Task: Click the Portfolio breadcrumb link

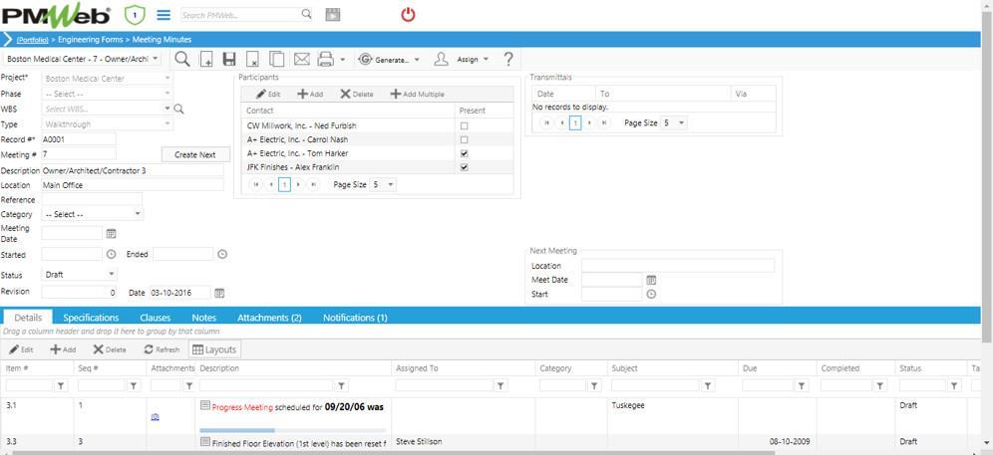Action: coord(32,40)
